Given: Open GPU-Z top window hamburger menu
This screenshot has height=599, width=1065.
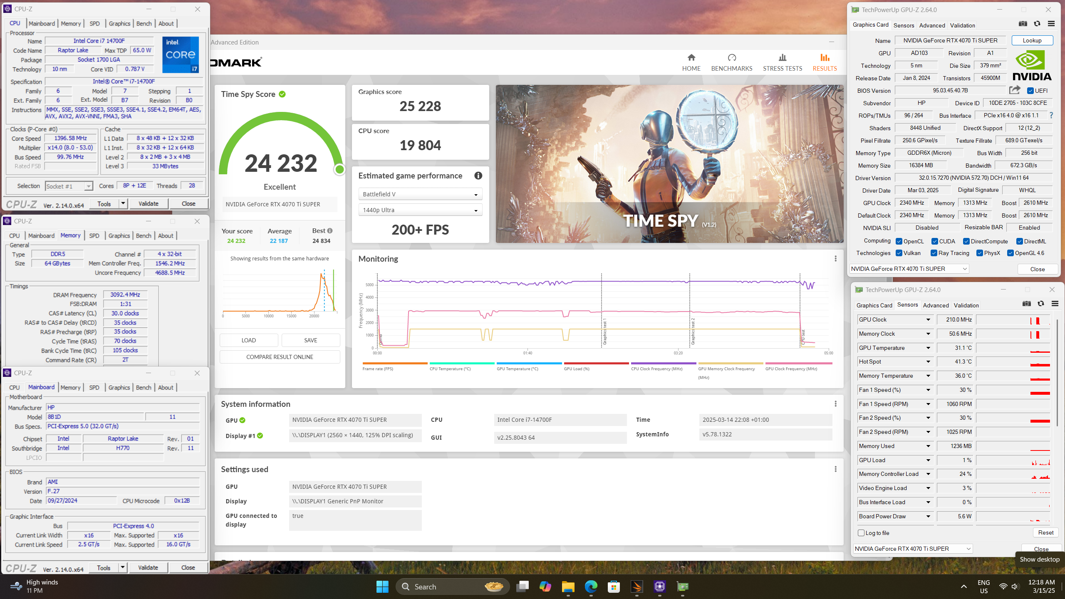Looking at the screenshot, I should pos(1051,24).
